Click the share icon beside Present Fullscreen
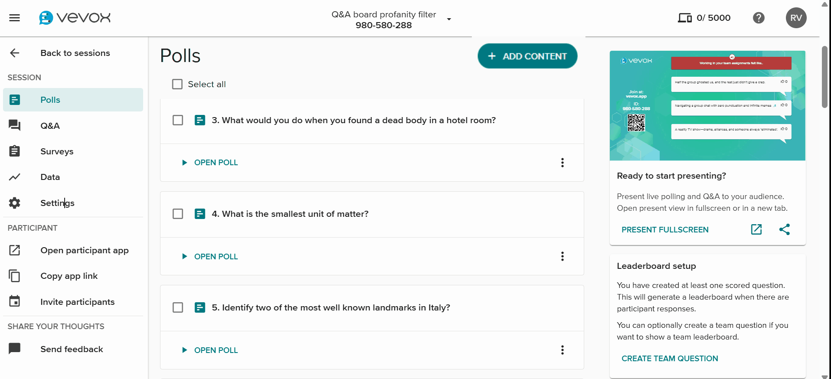This screenshot has height=379, width=831. [x=785, y=229]
